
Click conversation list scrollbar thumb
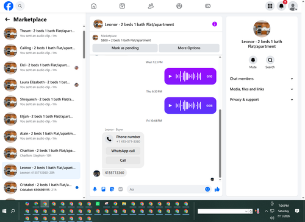click(84, 44)
